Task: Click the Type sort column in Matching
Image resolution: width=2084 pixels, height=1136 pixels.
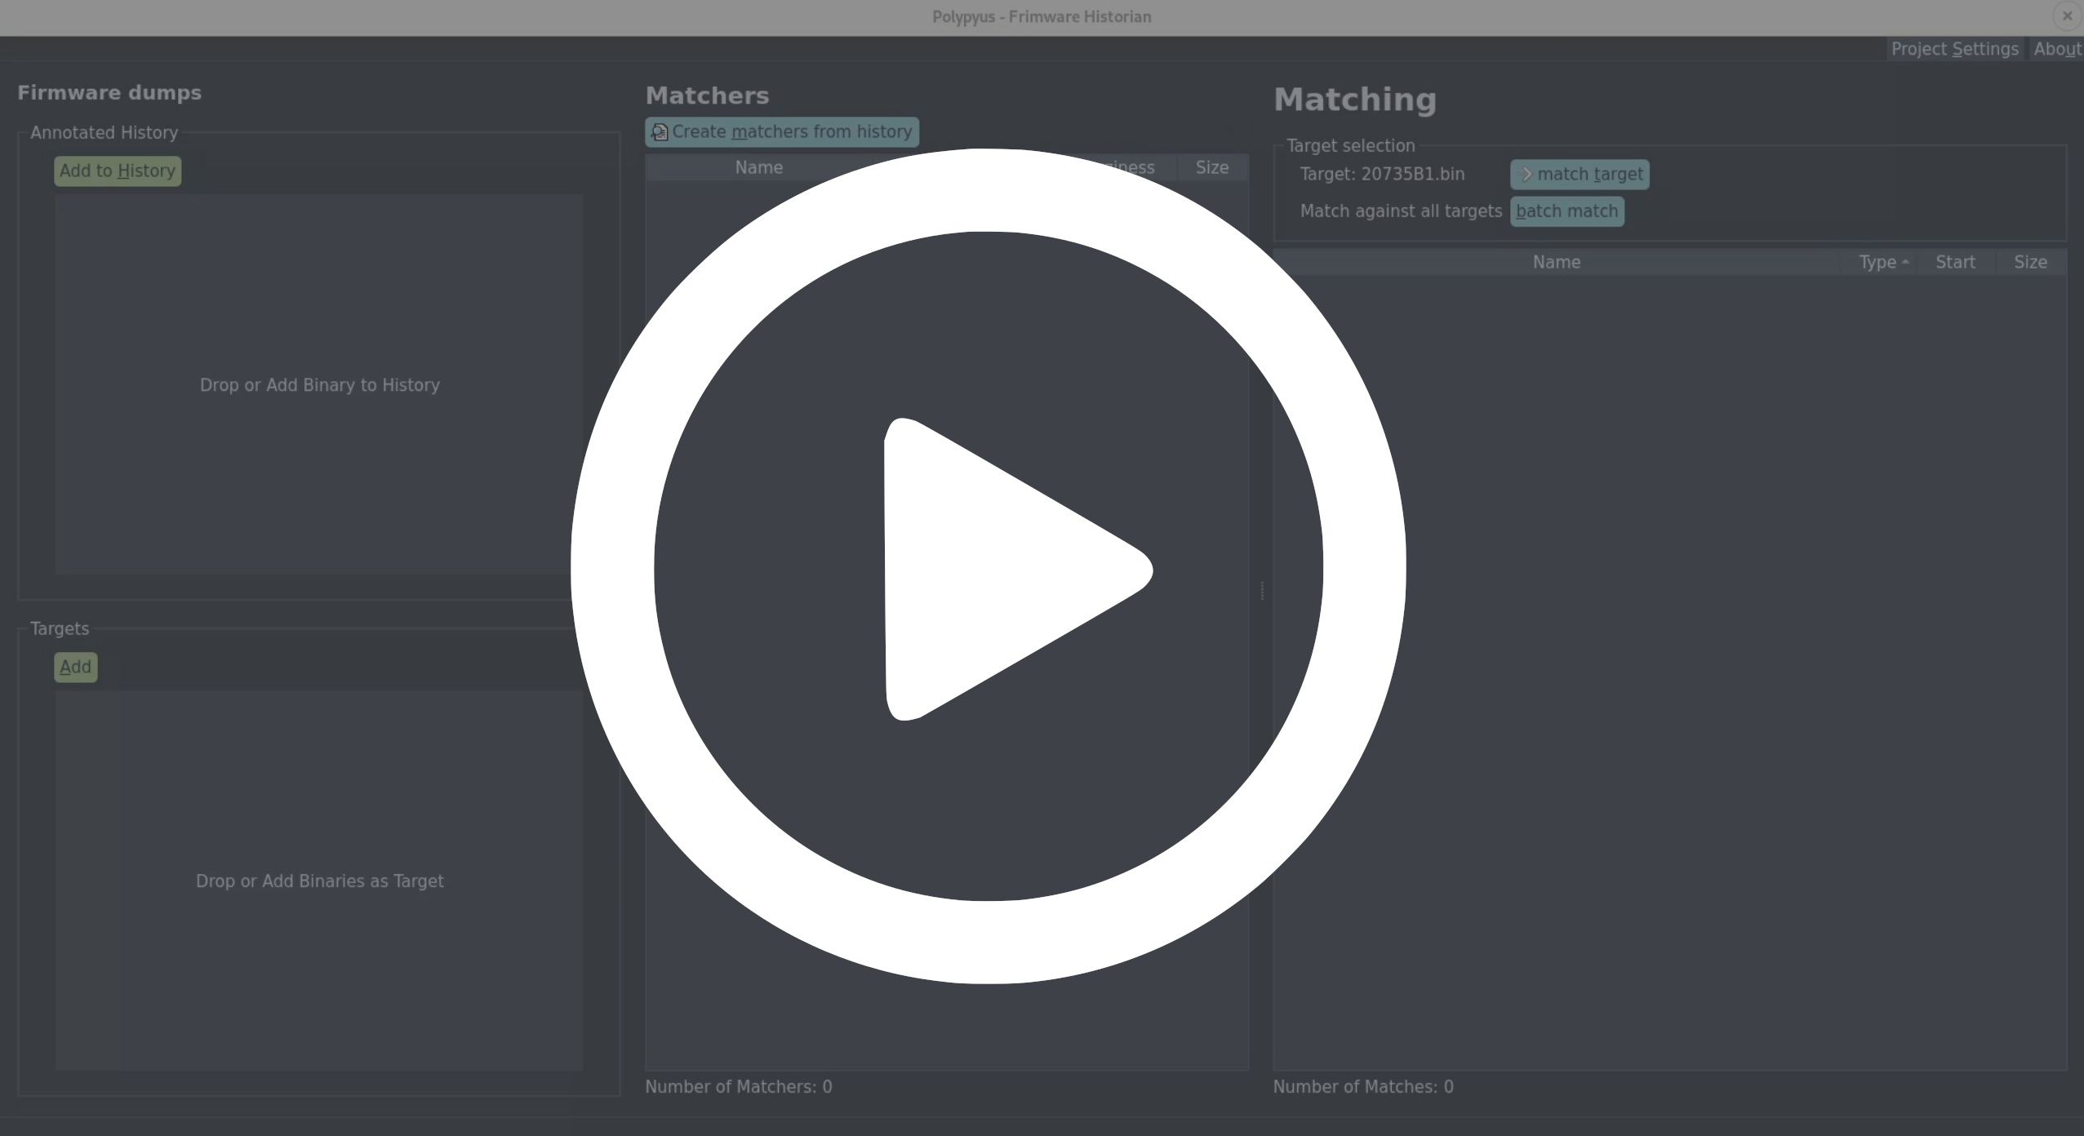Action: pyautogui.click(x=1877, y=262)
